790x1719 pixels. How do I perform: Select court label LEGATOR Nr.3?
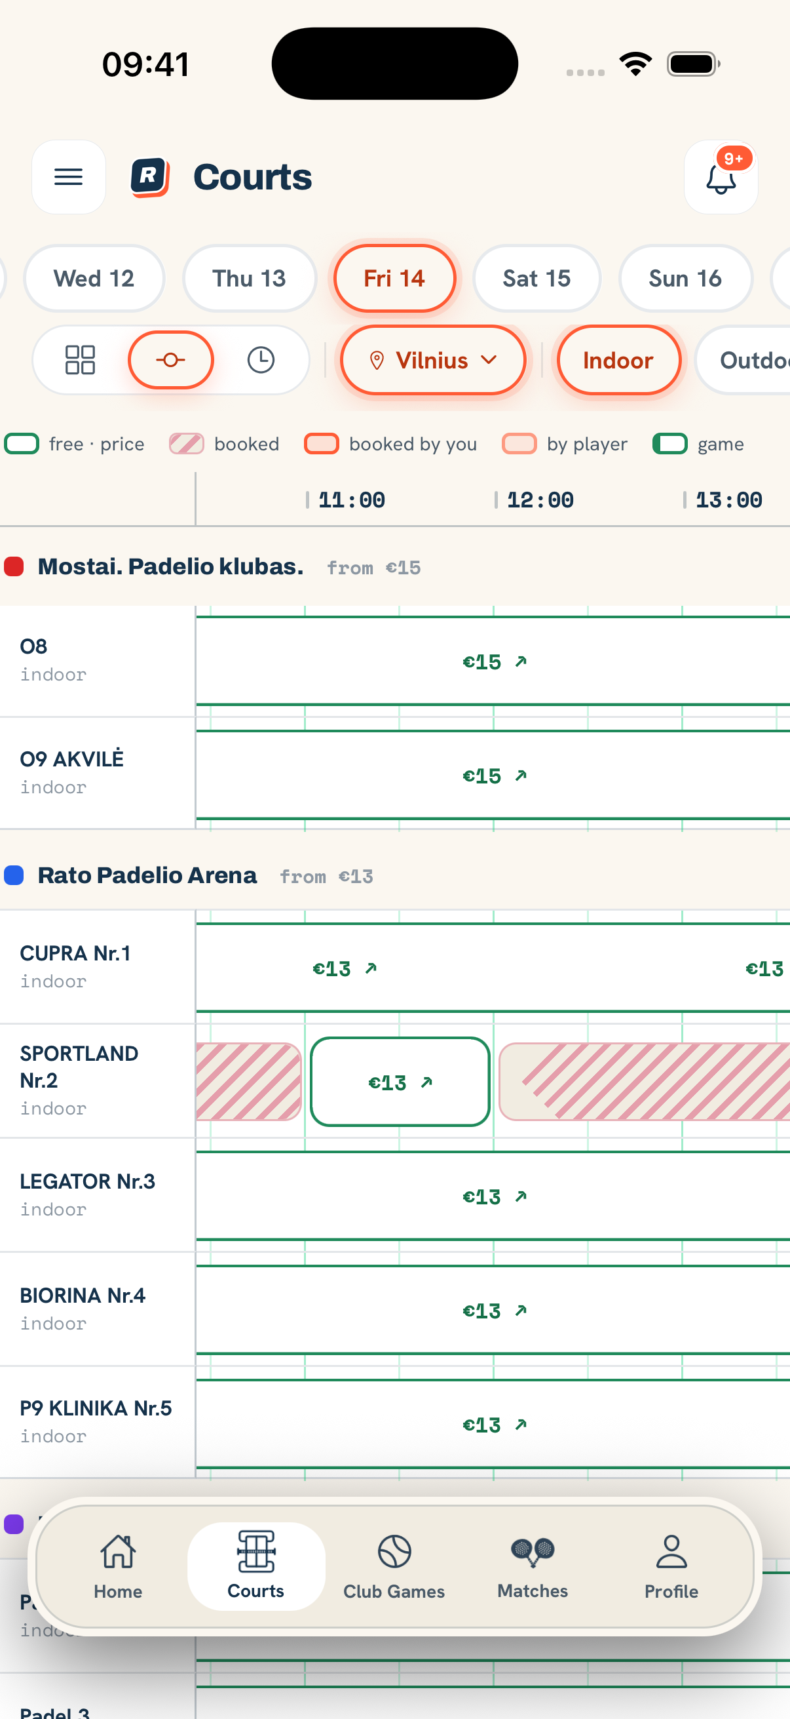(x=87, y=1182)
